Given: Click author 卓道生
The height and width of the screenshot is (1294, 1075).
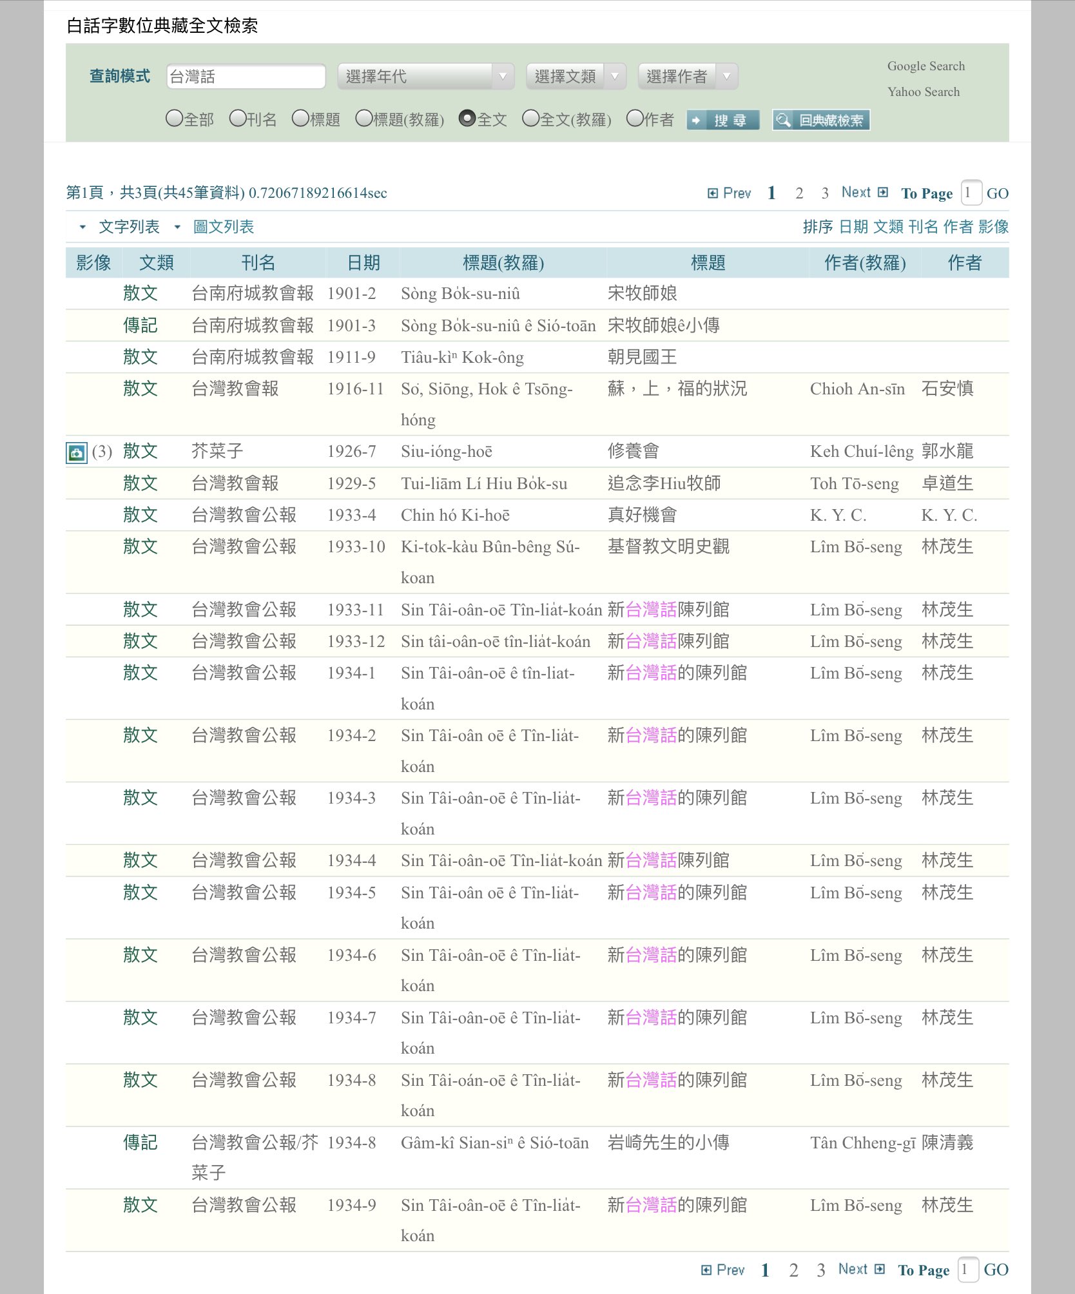Looking at the screenshot, I should 947,484.
